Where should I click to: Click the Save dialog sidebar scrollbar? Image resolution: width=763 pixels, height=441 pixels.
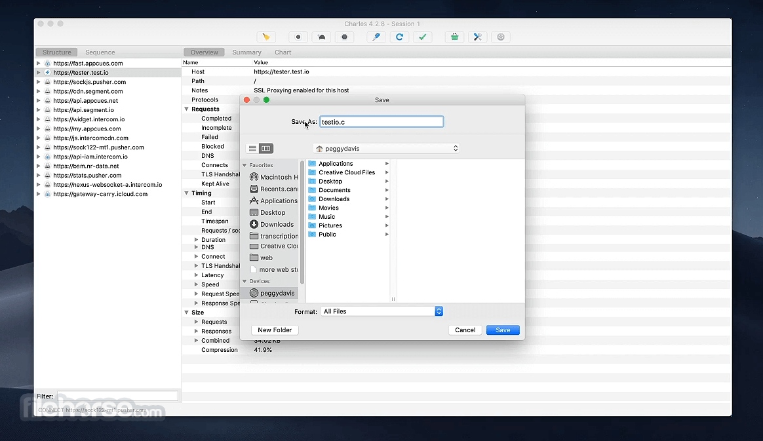click(x=302, y=223)
